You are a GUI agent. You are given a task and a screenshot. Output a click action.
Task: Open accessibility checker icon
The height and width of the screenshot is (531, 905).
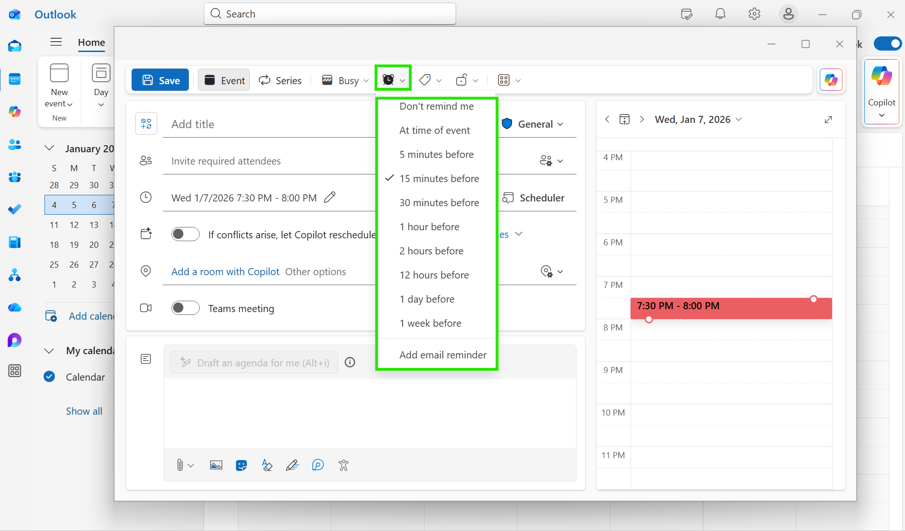pyautogui.click(x=344, y=465)
